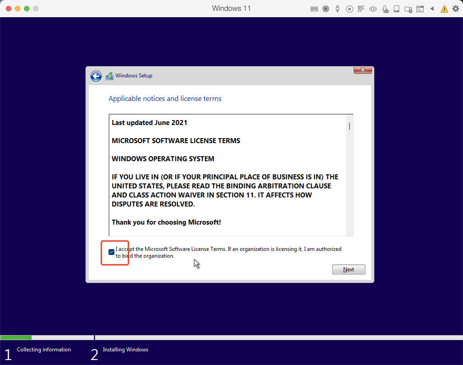Open the keyboard menu in title bar

click(x=314, y=9)
